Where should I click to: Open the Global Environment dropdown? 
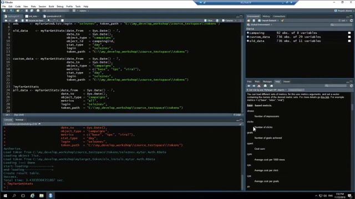point(260,24)
